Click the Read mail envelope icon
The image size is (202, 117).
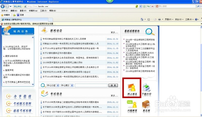(x=155, y=20)
